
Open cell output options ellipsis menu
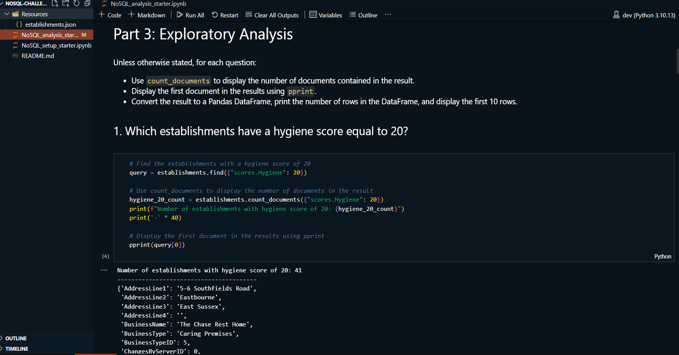tap(104, 270)
